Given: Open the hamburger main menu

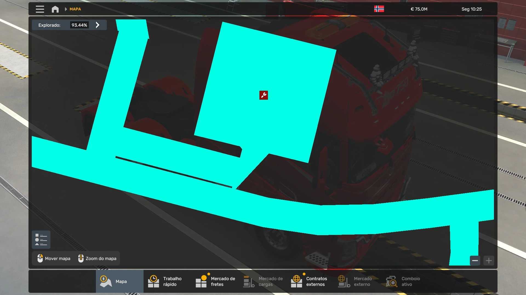Looking at the screenshot, I should point(40,9).
